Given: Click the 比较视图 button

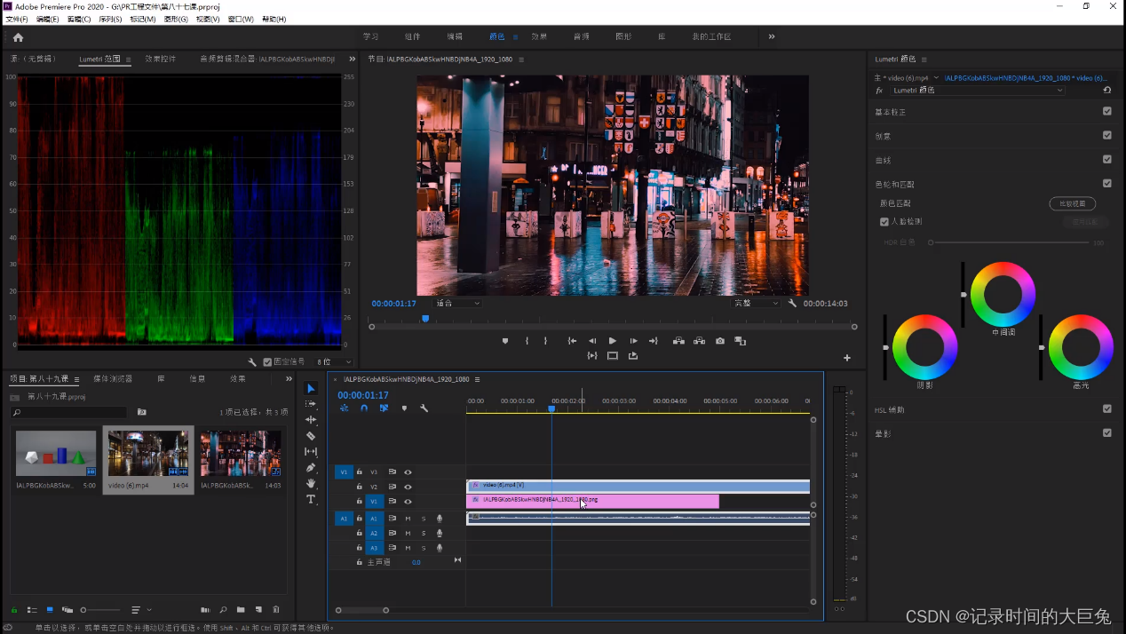Looking at the screenshot, I should [1072, 204].
